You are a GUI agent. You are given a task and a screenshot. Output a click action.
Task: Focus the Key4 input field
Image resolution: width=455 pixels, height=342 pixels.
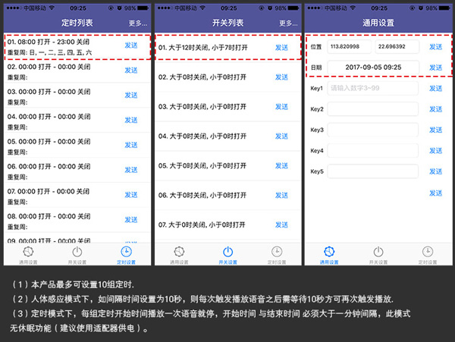tap(373, 151)
